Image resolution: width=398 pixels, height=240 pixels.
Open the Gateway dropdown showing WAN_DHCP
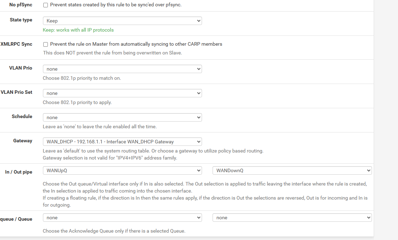[122, 142]
